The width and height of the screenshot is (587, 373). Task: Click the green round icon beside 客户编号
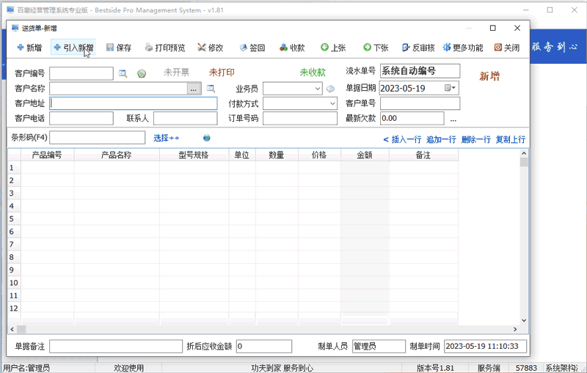pyautogui.click(x=142, y=73)
